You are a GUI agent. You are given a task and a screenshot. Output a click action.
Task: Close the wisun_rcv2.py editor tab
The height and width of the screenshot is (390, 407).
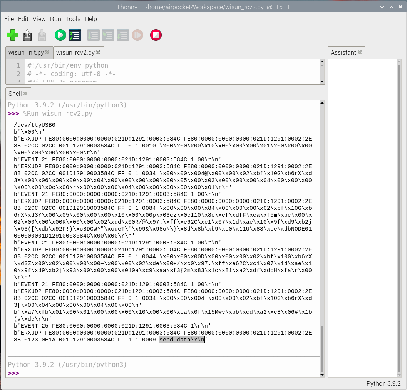(98, 52)
